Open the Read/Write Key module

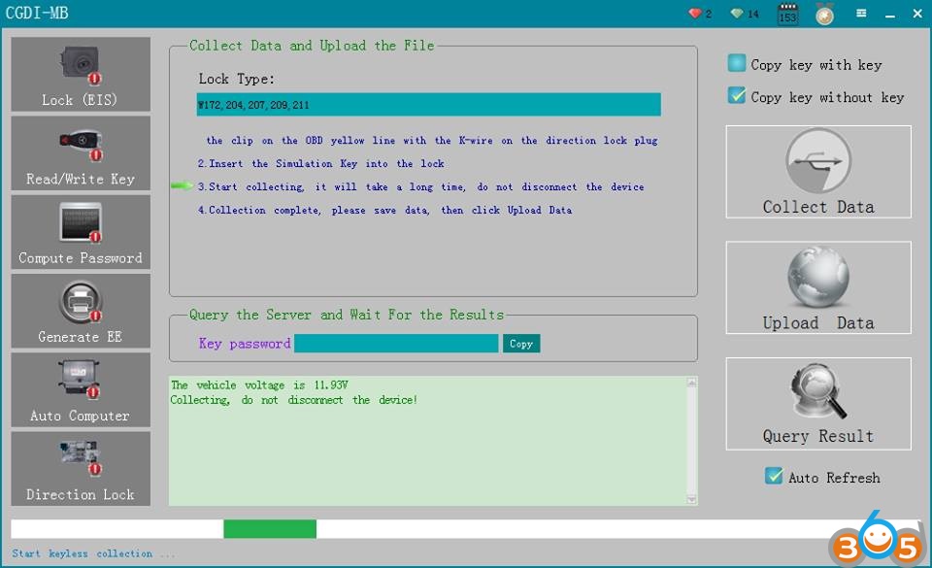click(81, 153)
